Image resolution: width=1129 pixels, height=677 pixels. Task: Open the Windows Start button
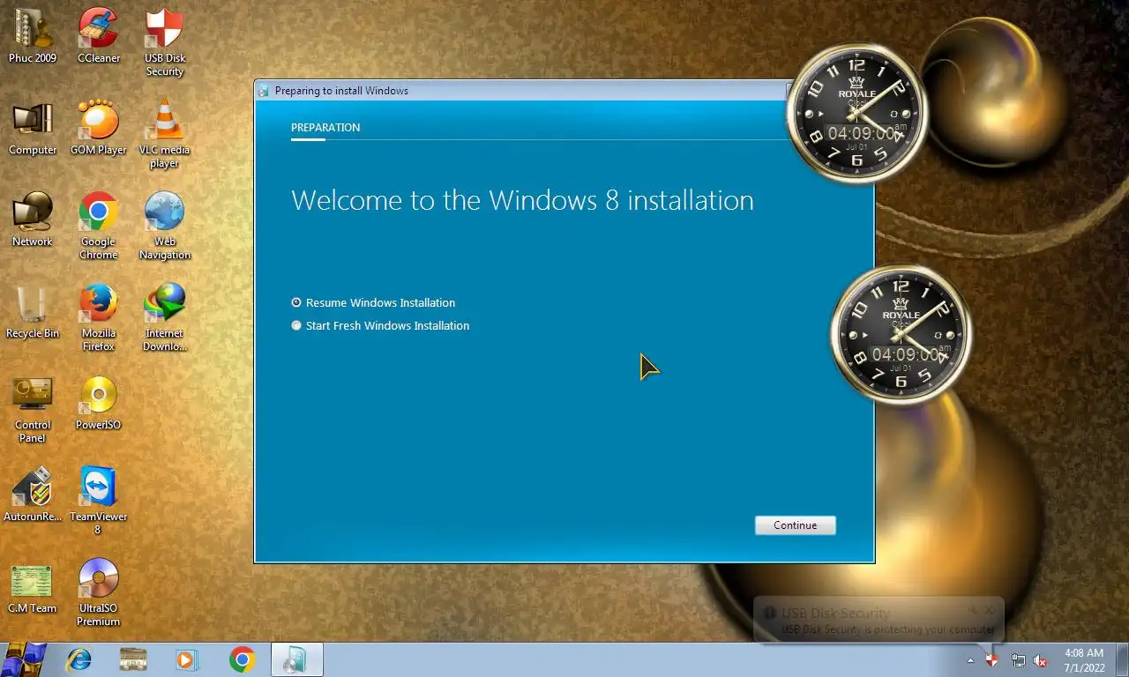click(24, 659)
